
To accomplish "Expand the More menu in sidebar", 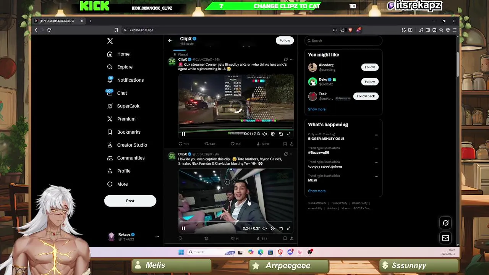I will coord(117,184).
